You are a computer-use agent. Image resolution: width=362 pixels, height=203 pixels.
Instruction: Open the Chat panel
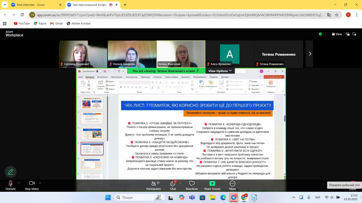click(173, 184)
